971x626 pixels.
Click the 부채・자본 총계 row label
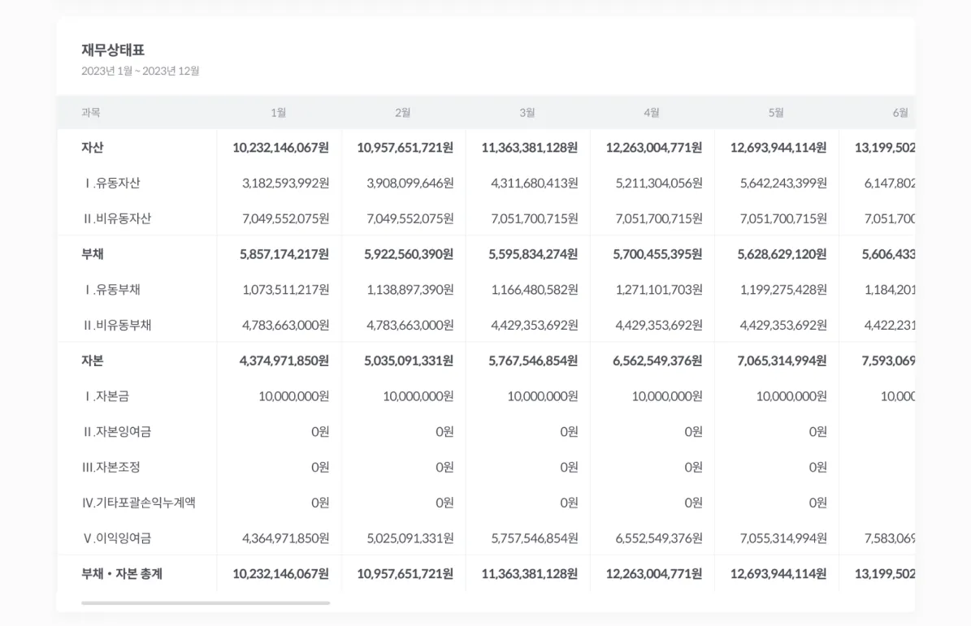coord(122,574)
